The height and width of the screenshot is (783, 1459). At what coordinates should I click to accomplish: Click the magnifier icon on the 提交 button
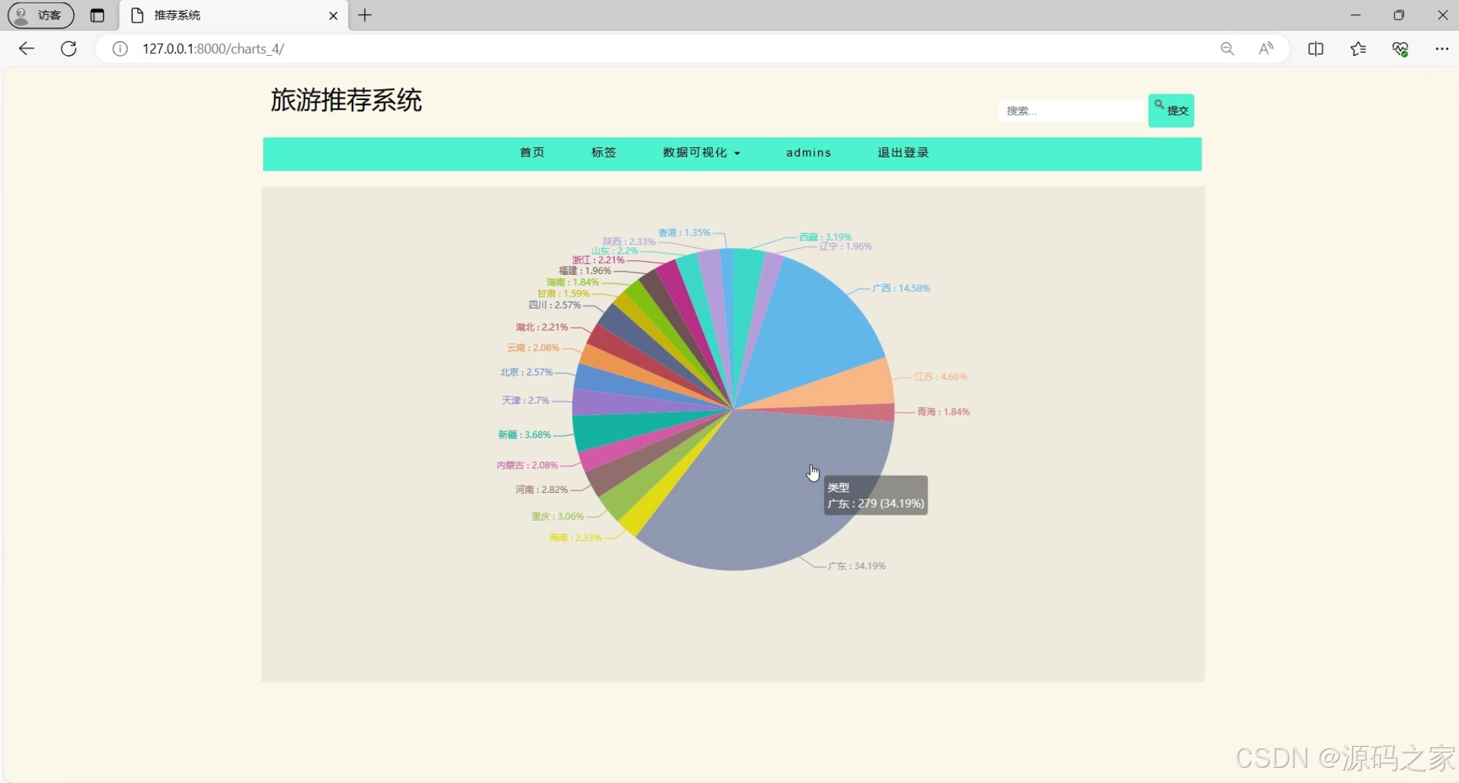pos(1160,104)
